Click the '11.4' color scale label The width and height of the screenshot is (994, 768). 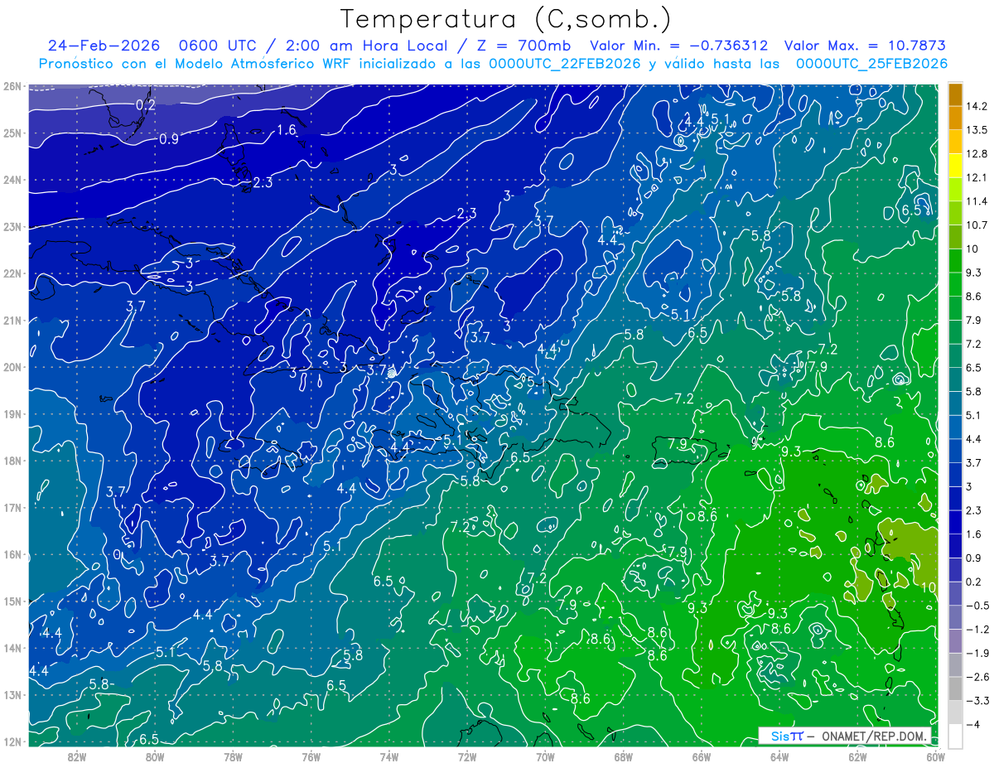coord(978,201)
